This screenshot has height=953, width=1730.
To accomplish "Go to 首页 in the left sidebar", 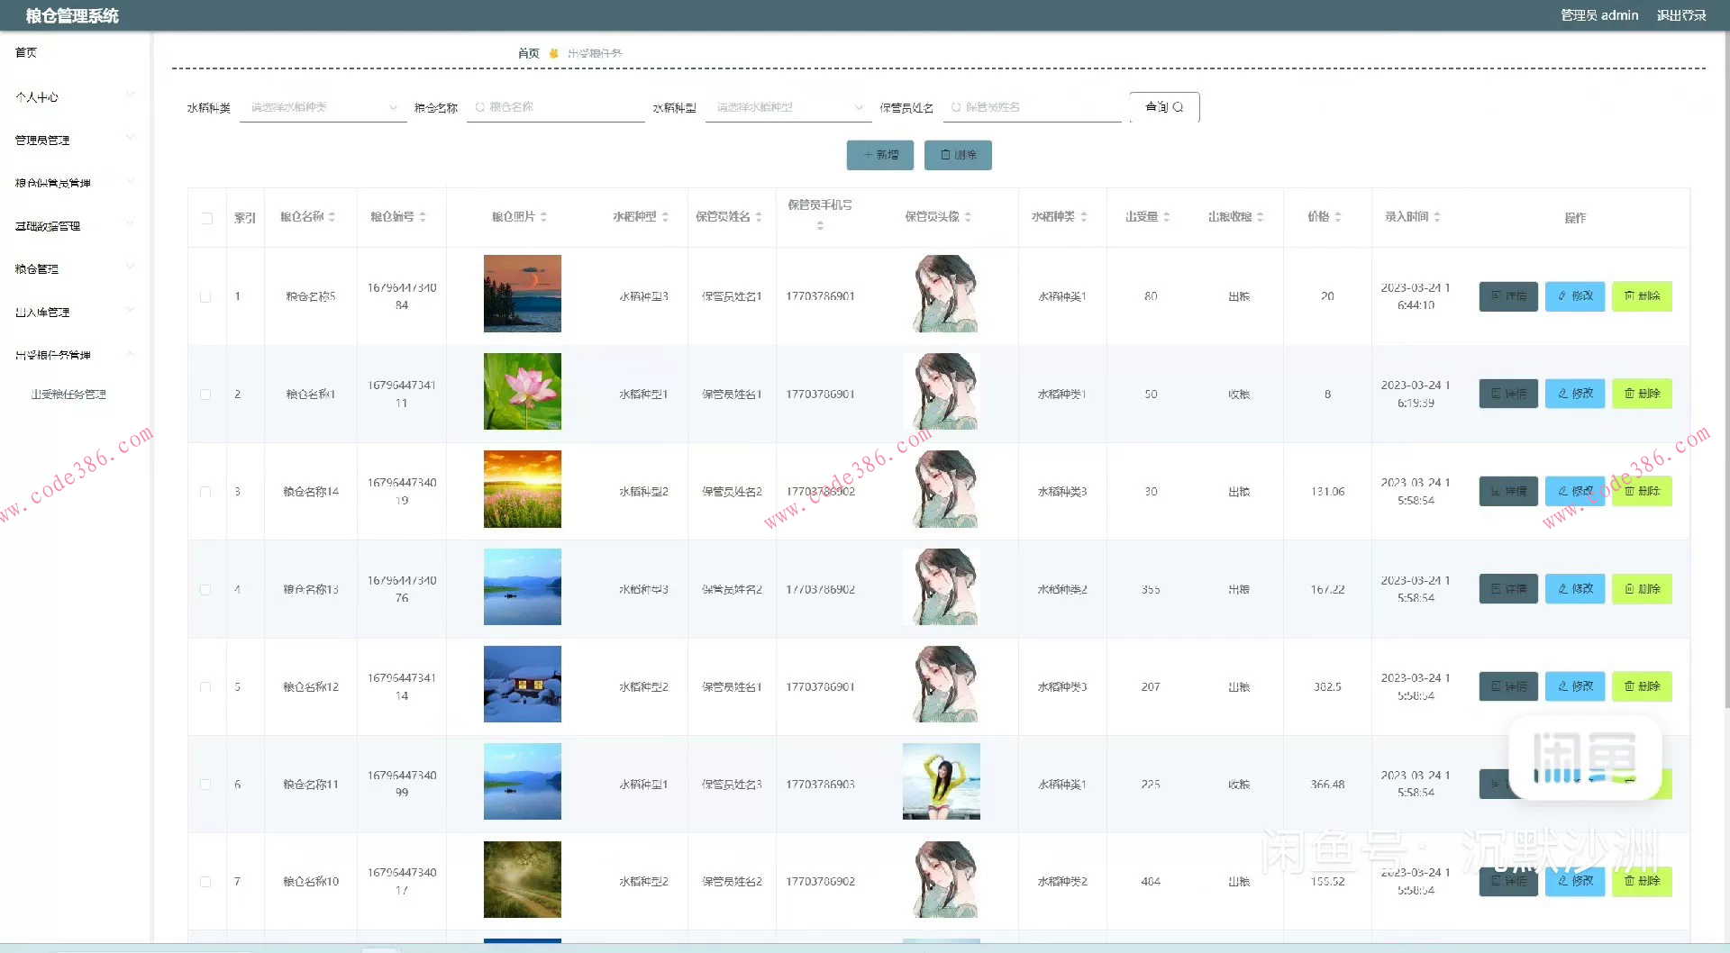I will [26, 53].
